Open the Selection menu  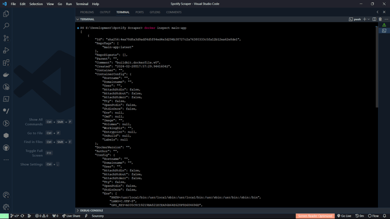click(x=36, y=4)
